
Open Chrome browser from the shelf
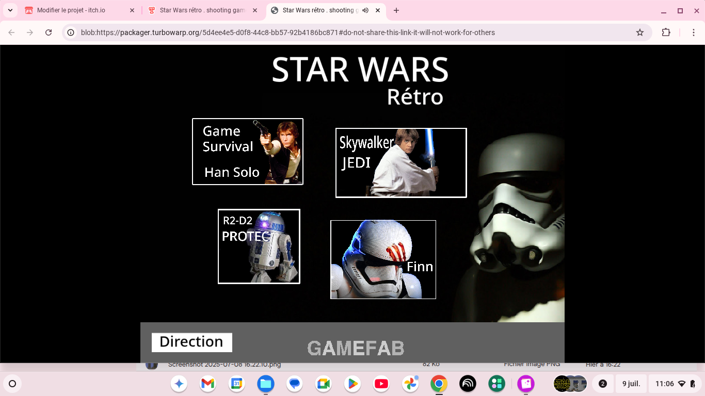pos(439,384)
